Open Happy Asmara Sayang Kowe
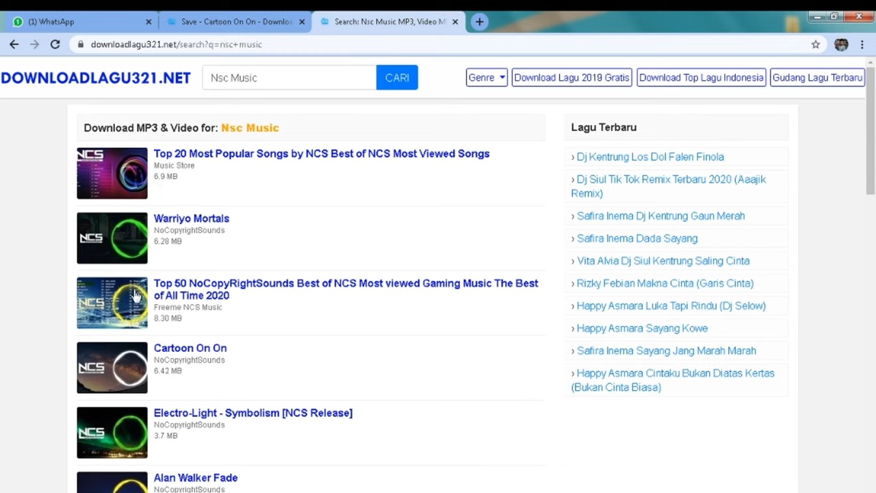 pyautogui.click(x=642, y=328)
